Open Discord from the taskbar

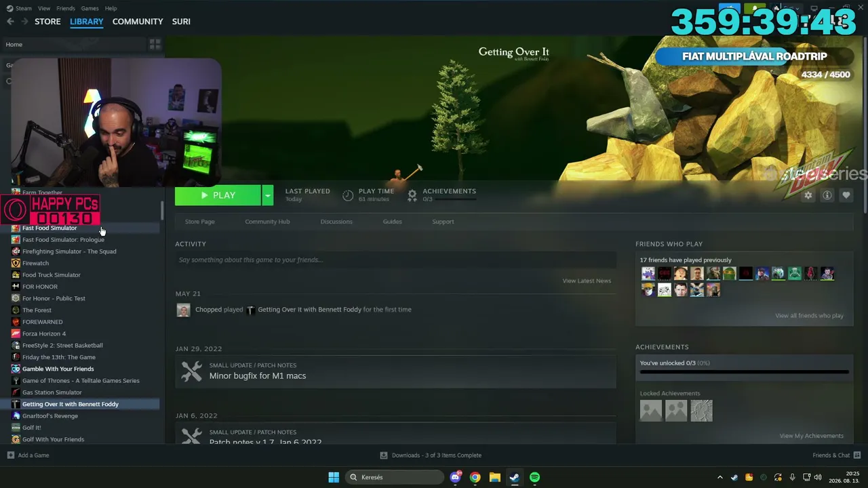[x=456, y=477]
